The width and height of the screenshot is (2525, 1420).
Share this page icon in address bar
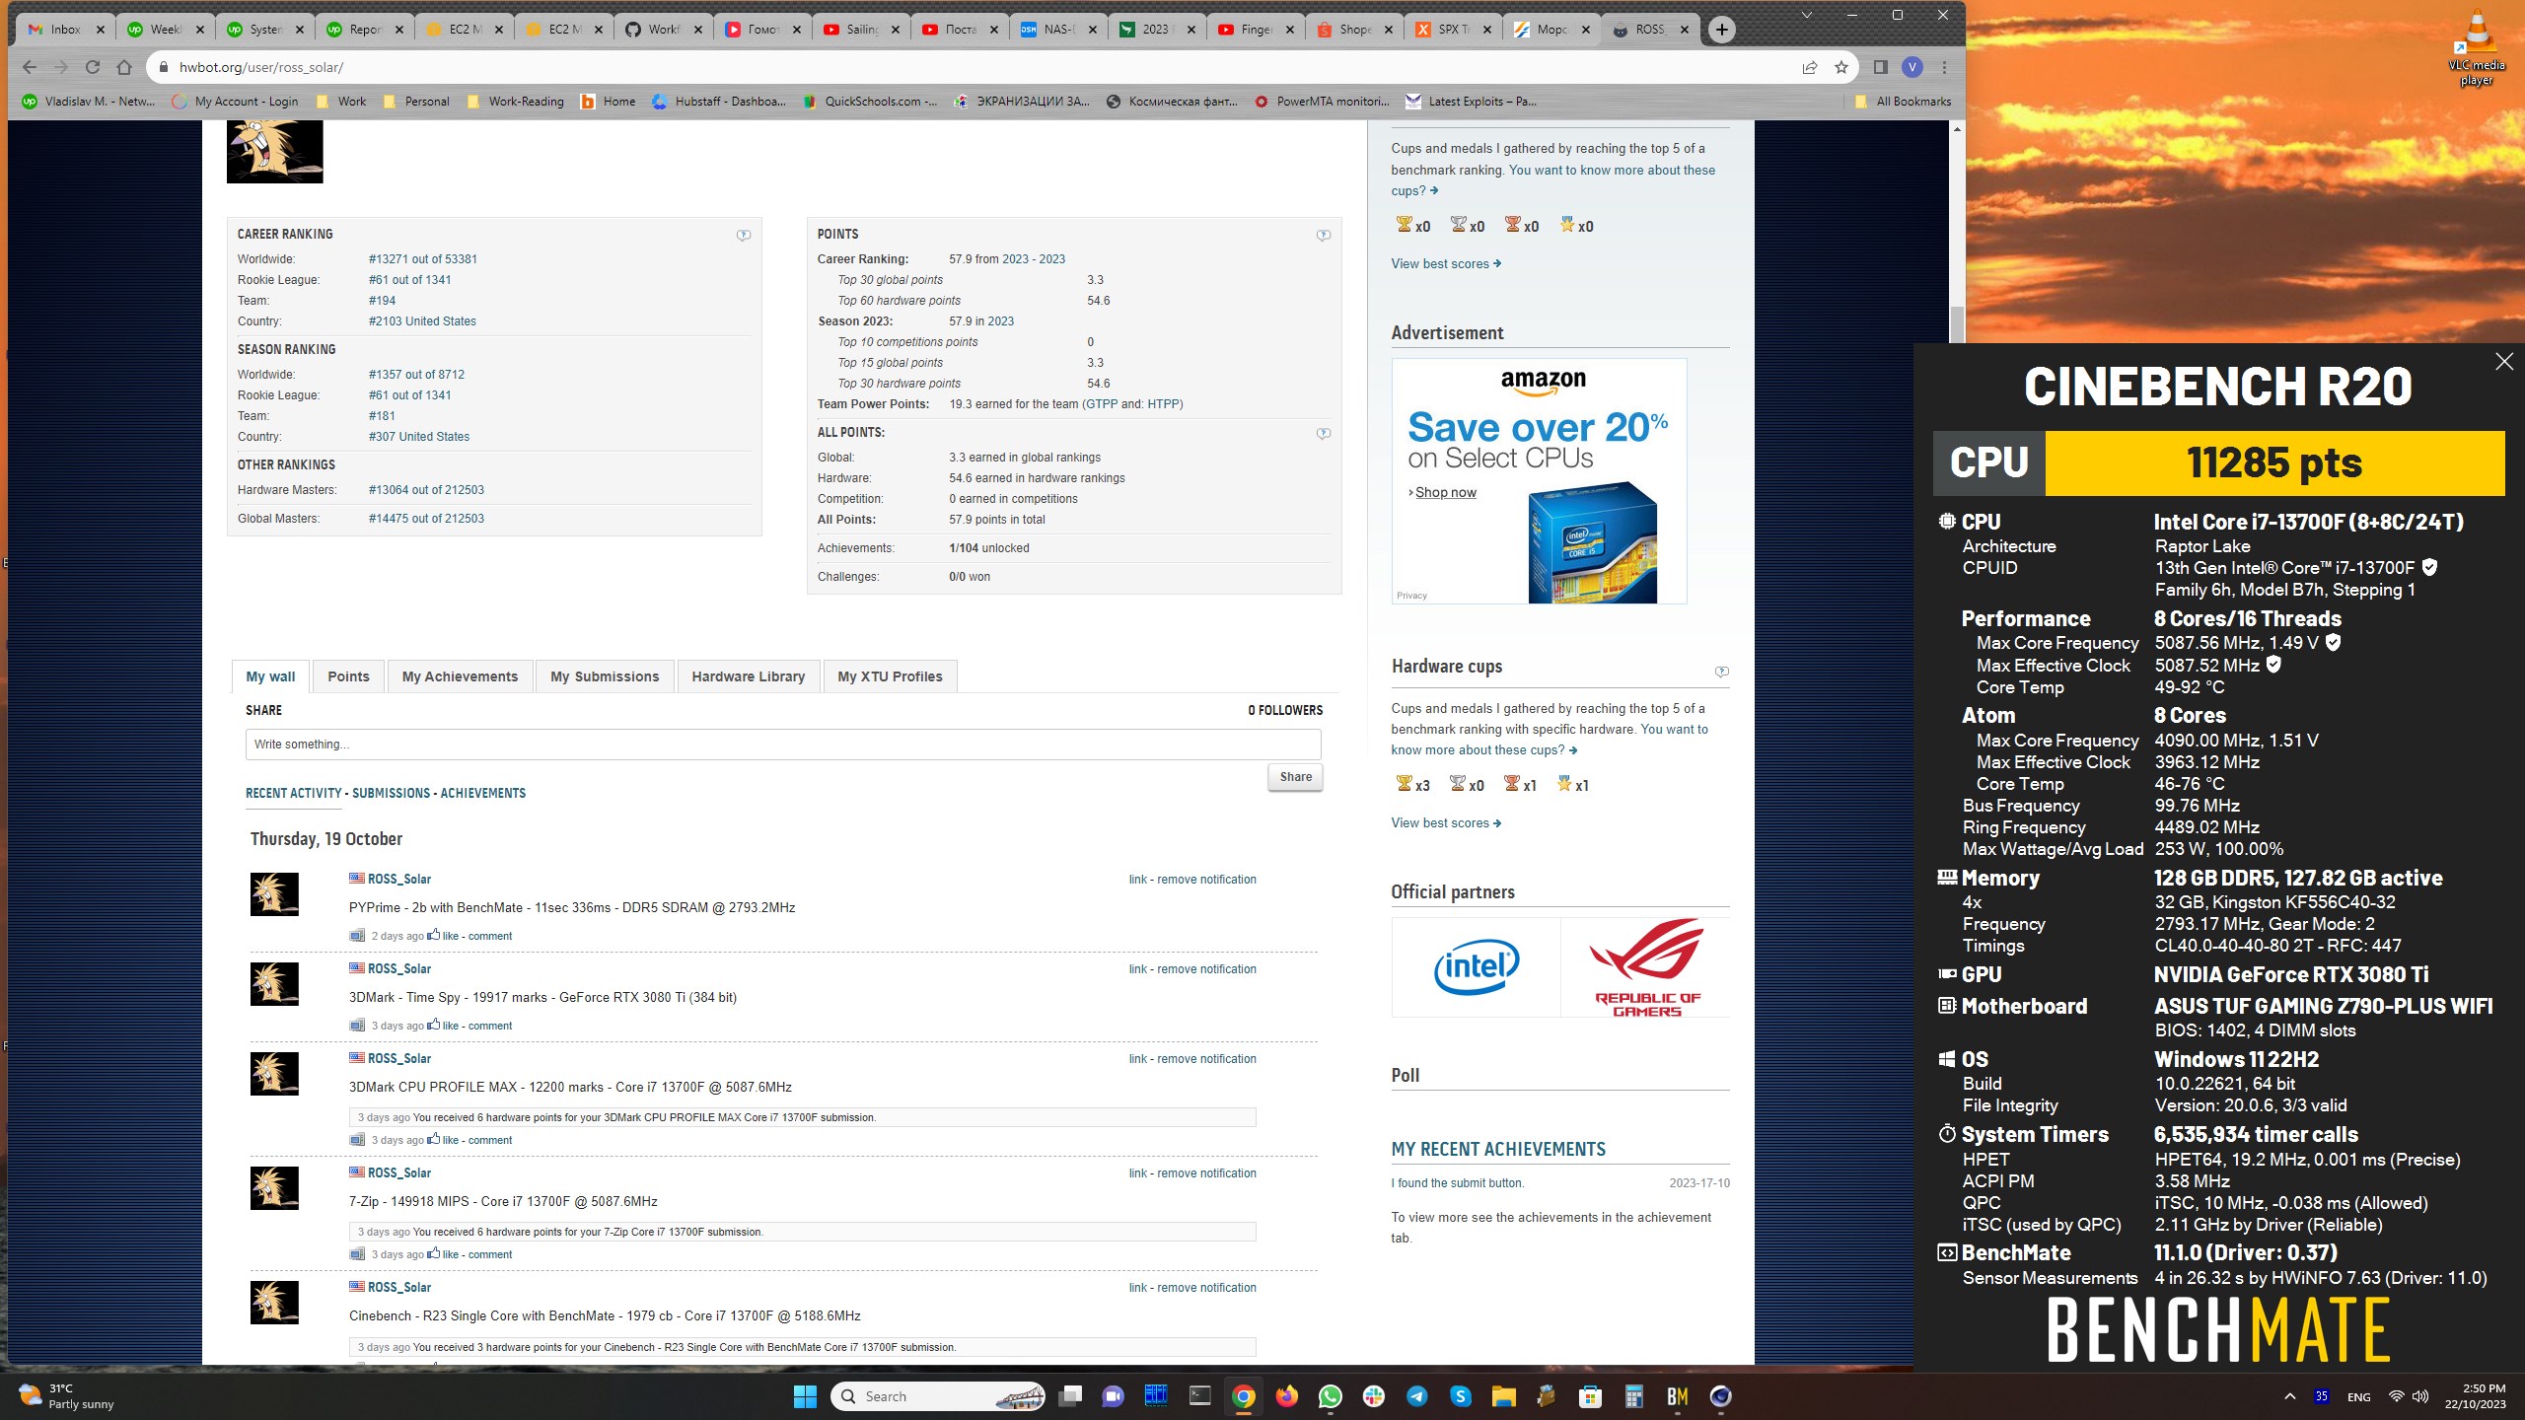(x=1809, y=67)
